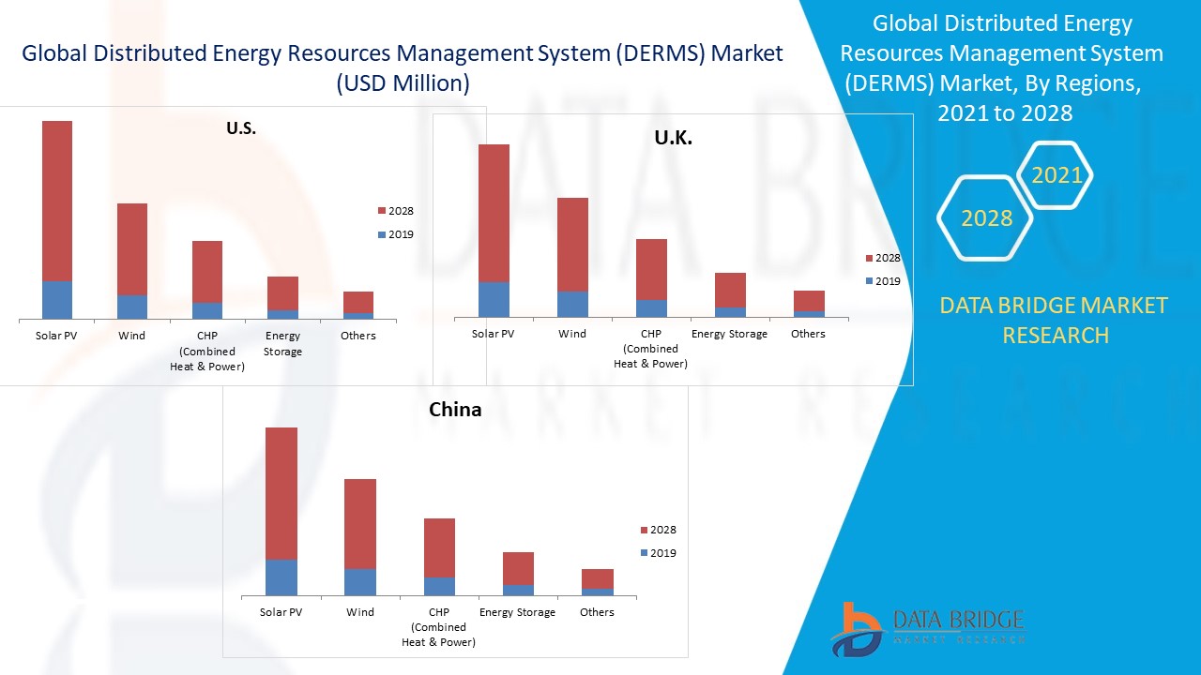Click the U.S. chart title
The image size is (1201, 675).
point(241,129)
